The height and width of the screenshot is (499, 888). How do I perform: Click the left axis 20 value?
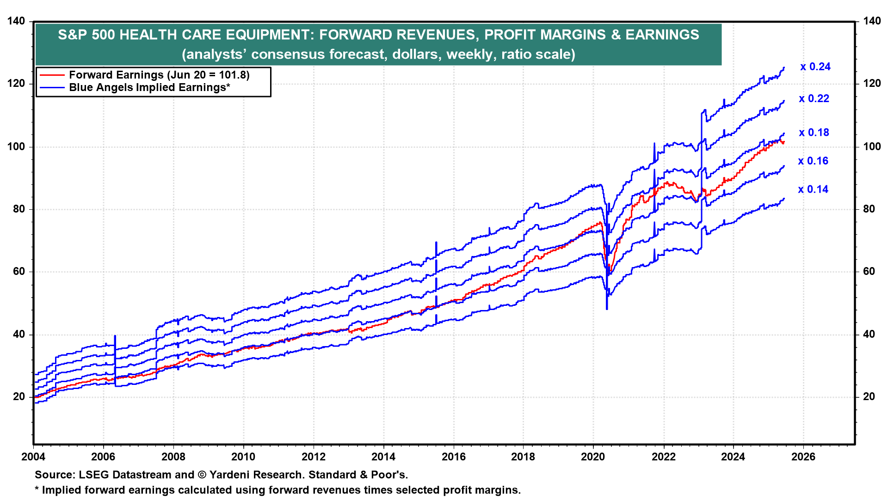19,396
